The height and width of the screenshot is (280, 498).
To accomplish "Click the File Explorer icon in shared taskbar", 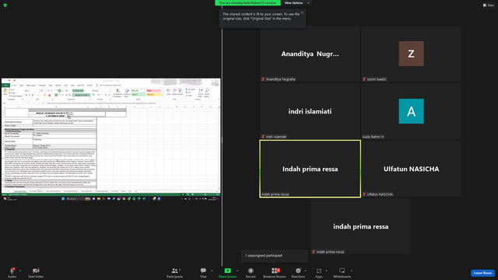I will coord(99,199).
